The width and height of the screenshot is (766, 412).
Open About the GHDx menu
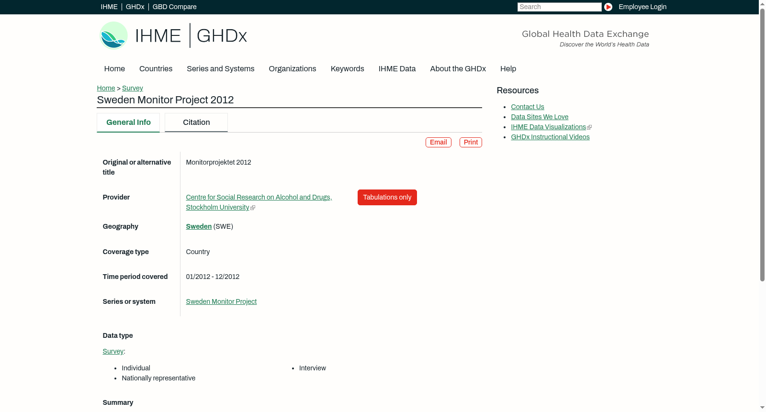click(458, 68)
